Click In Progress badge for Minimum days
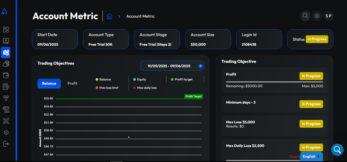Image resolution: width=347 pixels, height=162 pixels. pos(311,104)
